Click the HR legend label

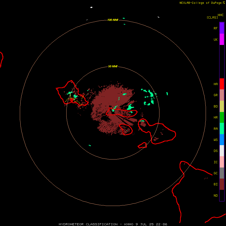(216, 118)
